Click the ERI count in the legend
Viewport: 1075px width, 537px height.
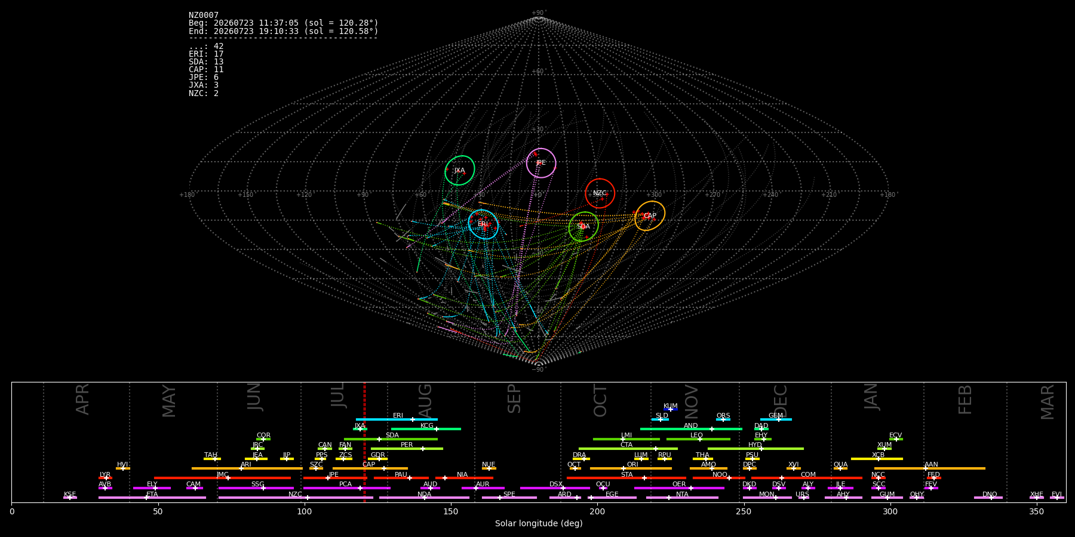click(x=206, y=54)
